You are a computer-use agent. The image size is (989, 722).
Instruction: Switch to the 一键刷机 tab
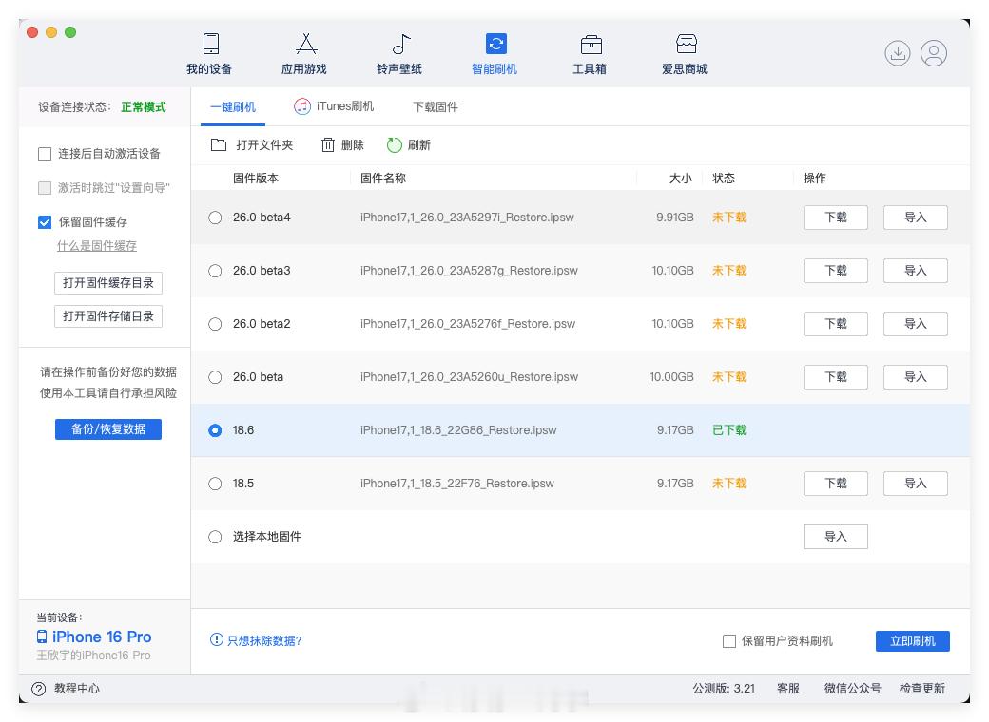pos(233,107)
